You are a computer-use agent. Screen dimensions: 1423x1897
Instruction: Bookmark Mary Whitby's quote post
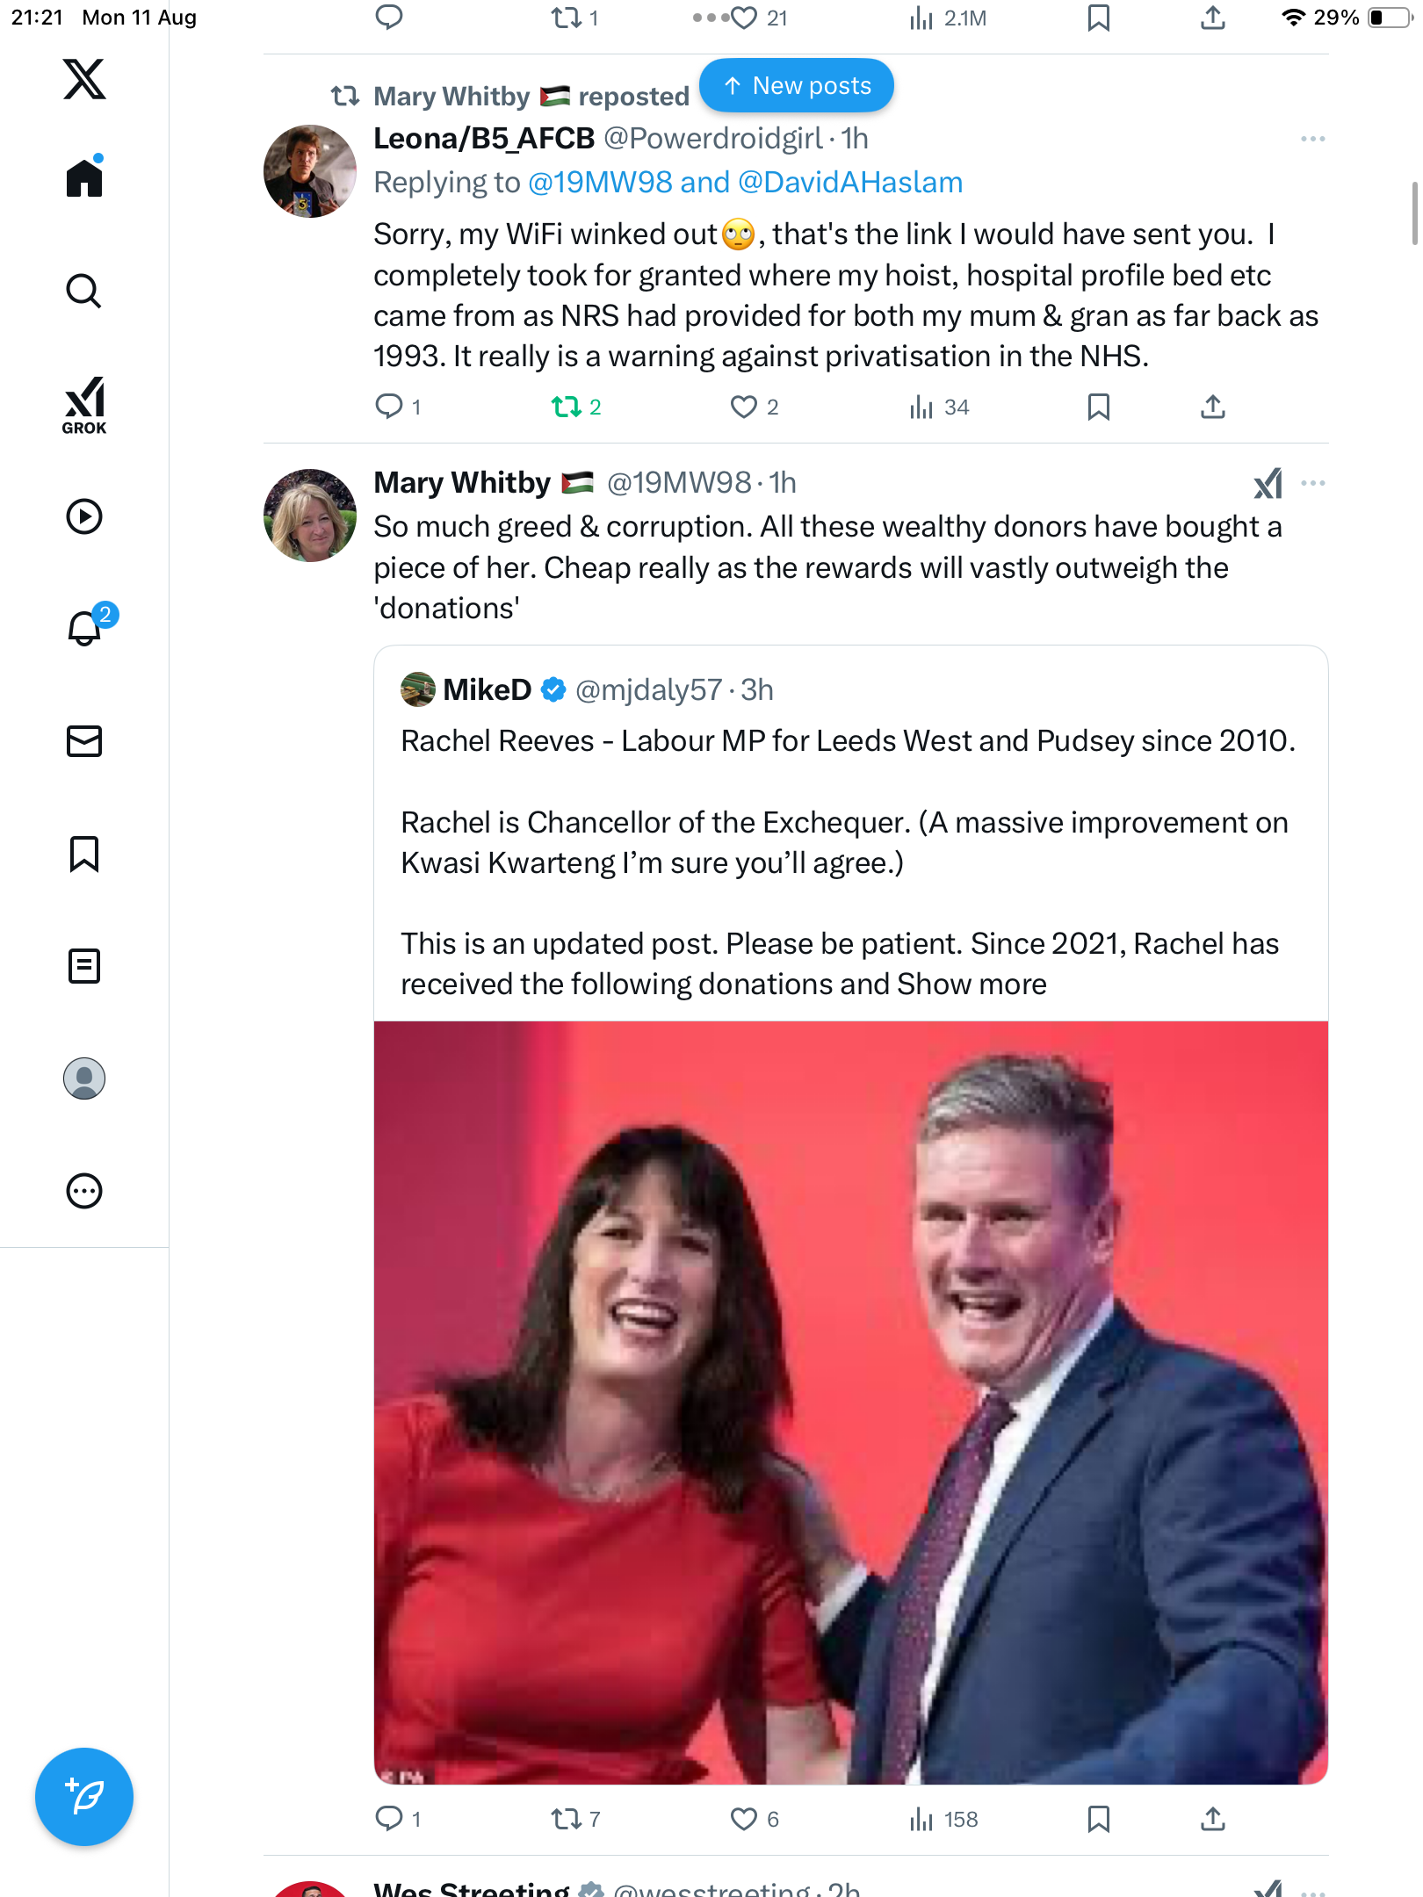pos(1098,1819)
